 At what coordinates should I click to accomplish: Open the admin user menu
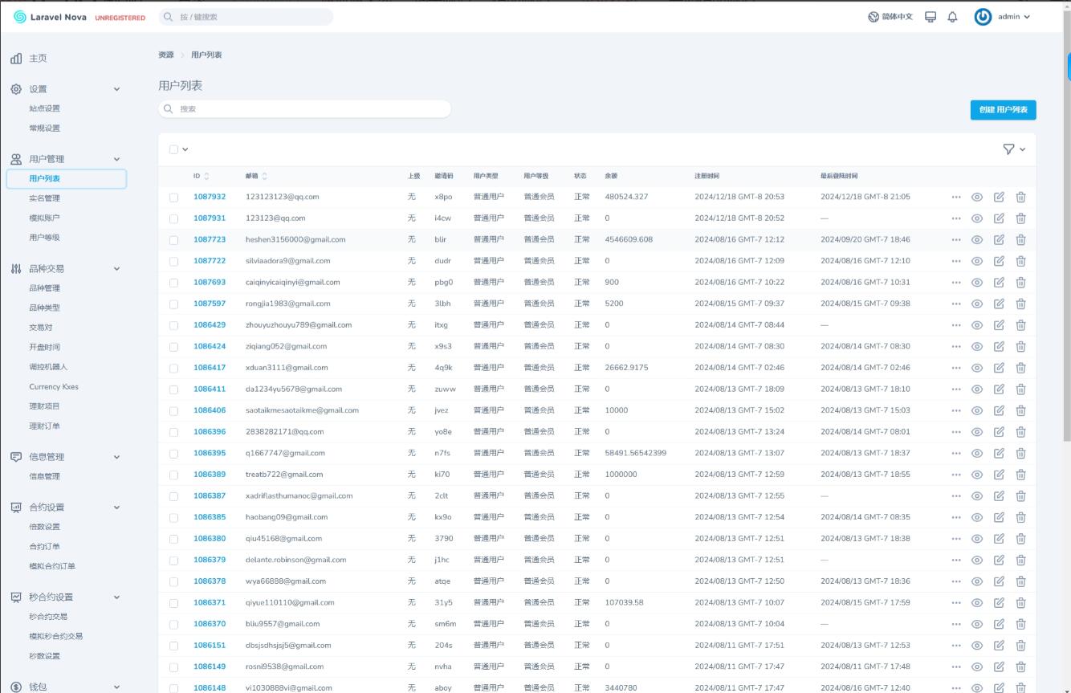1002,17
